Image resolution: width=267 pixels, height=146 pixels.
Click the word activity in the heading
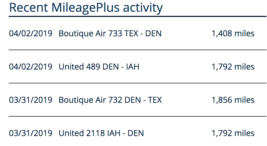click(143, 8)
